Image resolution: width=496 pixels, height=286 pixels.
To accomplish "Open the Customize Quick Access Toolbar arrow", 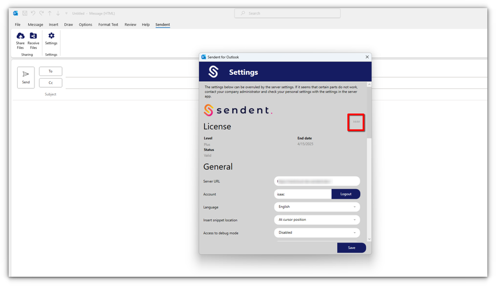I will pos(66,13).
